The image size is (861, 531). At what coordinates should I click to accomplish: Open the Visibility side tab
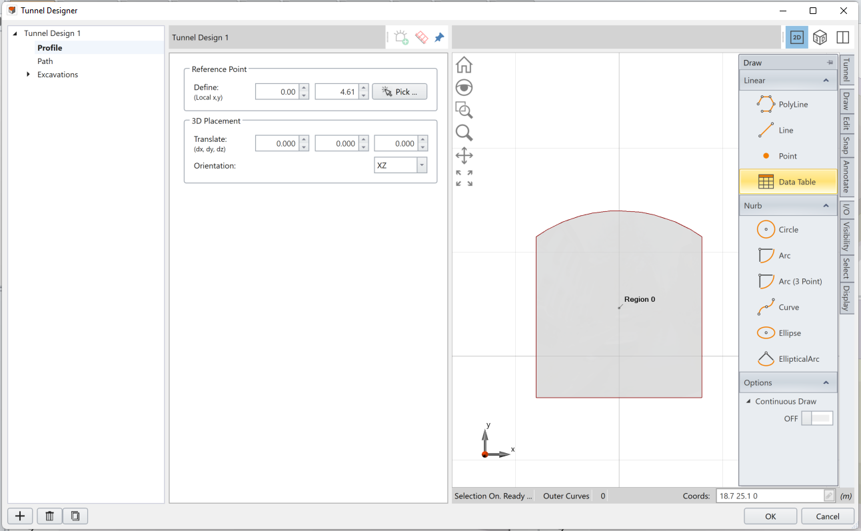pos(846,236)
